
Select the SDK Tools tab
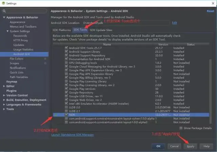(x=80, y=30)
